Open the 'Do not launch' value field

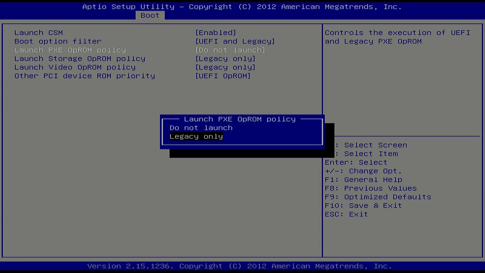230,50
